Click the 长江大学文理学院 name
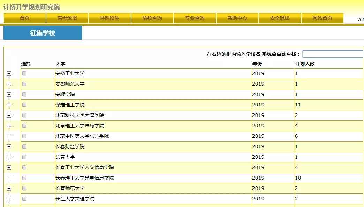This screenshot has height=207, width=364. tap(75, 198)
